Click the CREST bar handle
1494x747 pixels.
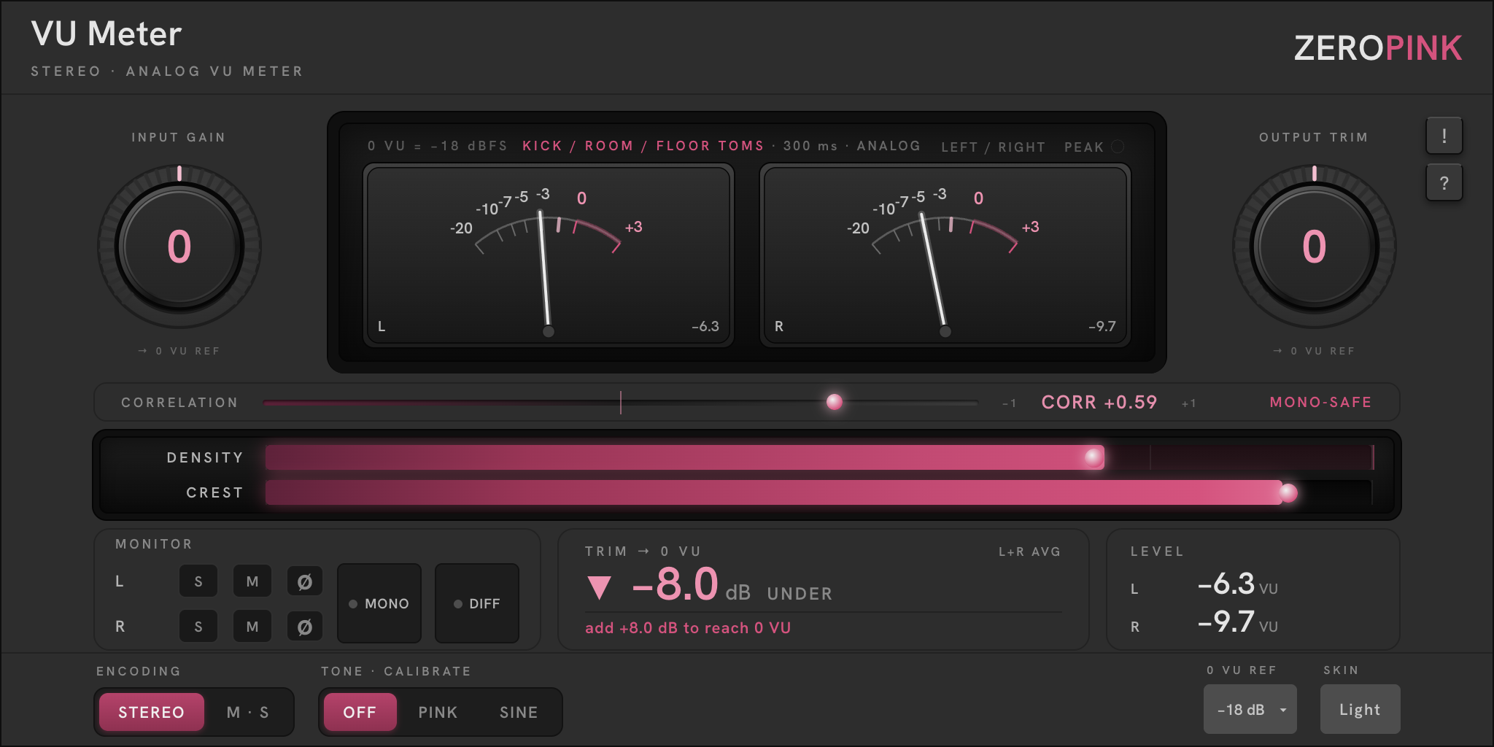1289,493
